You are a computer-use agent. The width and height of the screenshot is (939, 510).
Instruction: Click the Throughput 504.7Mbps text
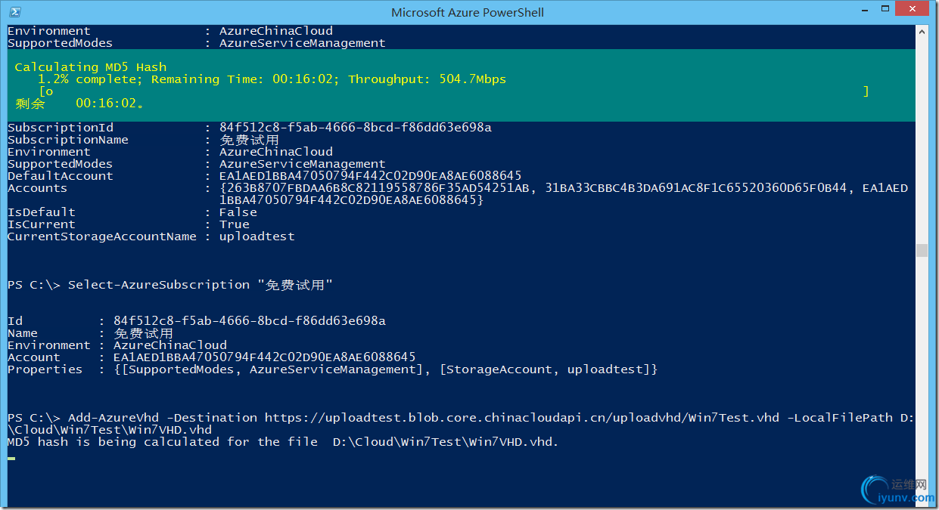(428, 79)
